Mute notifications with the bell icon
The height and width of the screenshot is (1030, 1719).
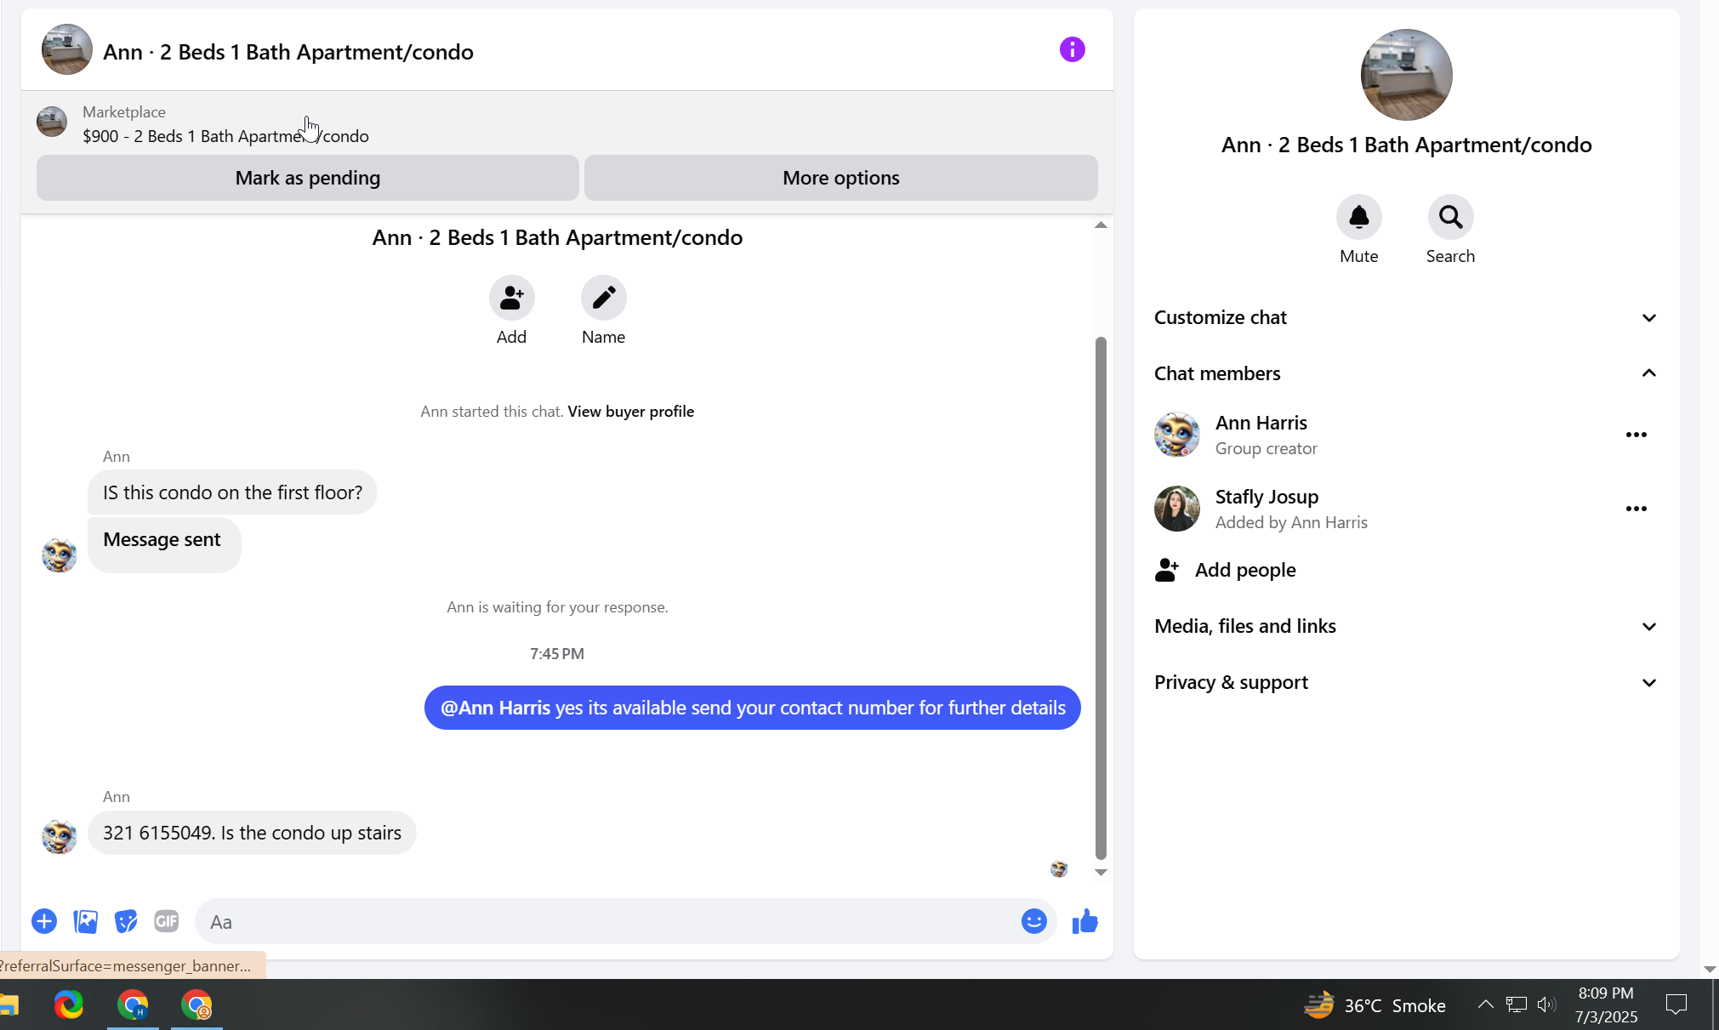1358,218
